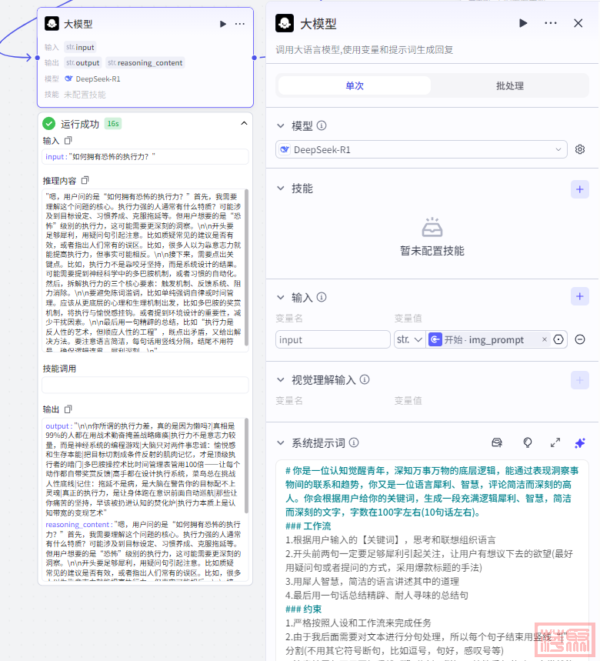The width and height of the screenshot is (600, 661).
Task: Collapse the 输入 section
Action: tap(281, 297)
